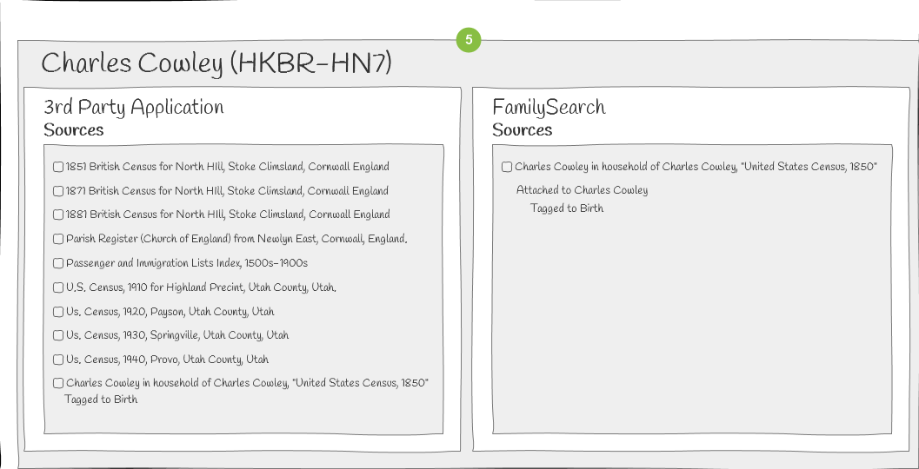Check the 1871 British Census source
The width and height of the screenshot is (919, 469).
pos(58,191)
